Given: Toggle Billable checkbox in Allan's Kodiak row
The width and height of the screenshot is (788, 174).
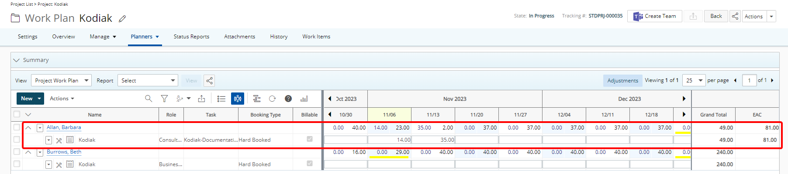Looking at the screenshot, I should click(x=310, y=139).
